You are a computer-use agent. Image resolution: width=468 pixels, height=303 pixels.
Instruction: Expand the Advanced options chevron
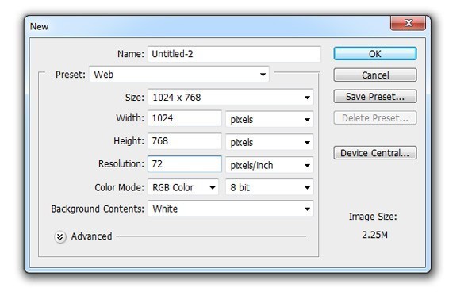(60, 237)
